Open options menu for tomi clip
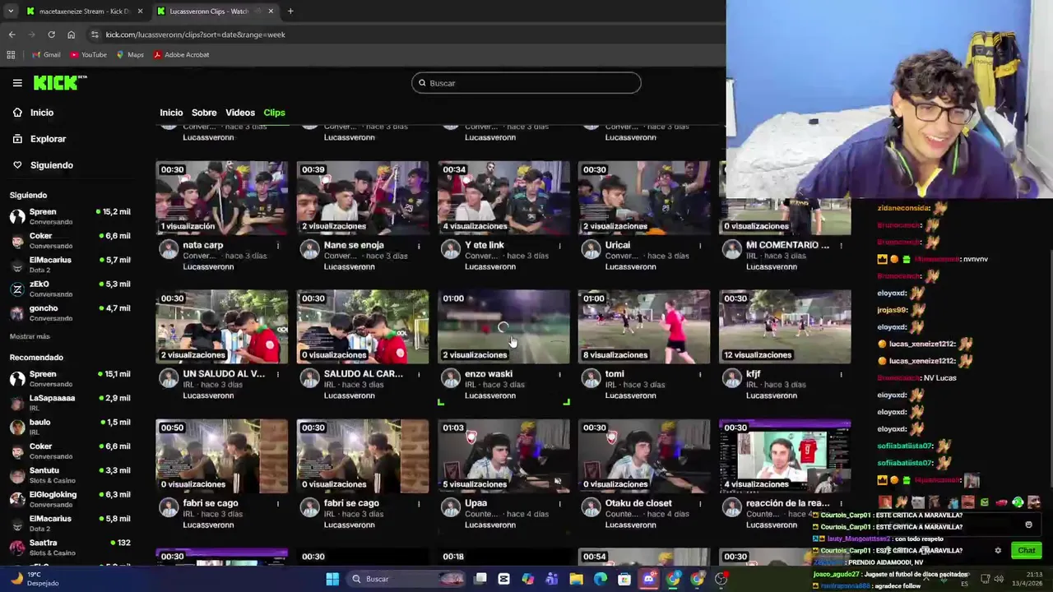The height and width of the screenshot is (592, 1053). 700,374
